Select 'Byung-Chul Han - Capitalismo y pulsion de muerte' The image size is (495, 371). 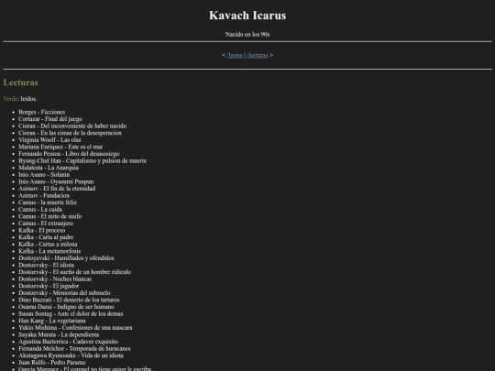coord(82,160)
